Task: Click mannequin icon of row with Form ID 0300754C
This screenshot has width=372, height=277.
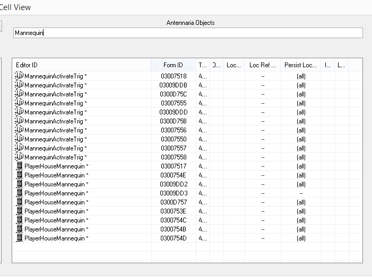Action: pyautogui.click(x=20, y=220)
